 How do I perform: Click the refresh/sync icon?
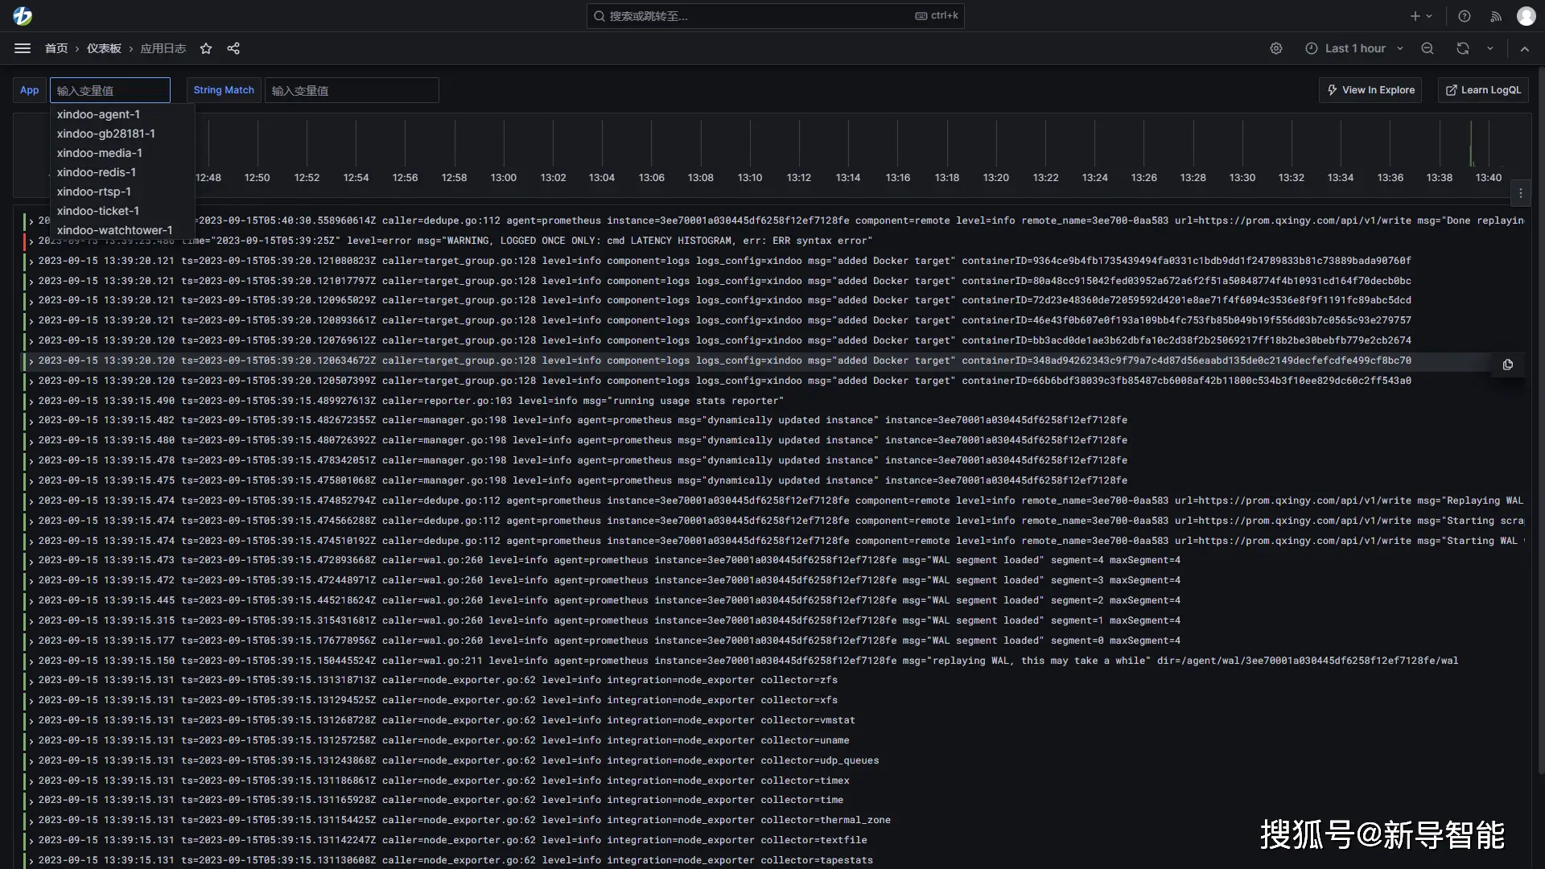point(1462,47)
